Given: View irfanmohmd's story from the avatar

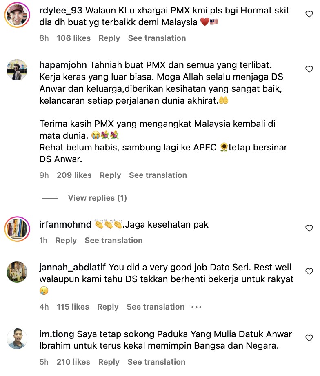Looking at the screenshot, I should (x=17, y=229).
